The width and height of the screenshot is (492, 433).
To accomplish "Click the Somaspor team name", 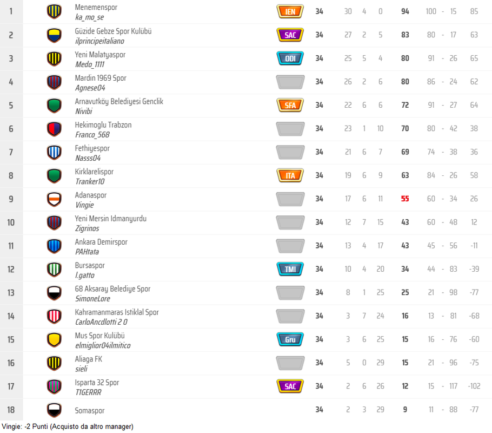I will pos(89,410).
